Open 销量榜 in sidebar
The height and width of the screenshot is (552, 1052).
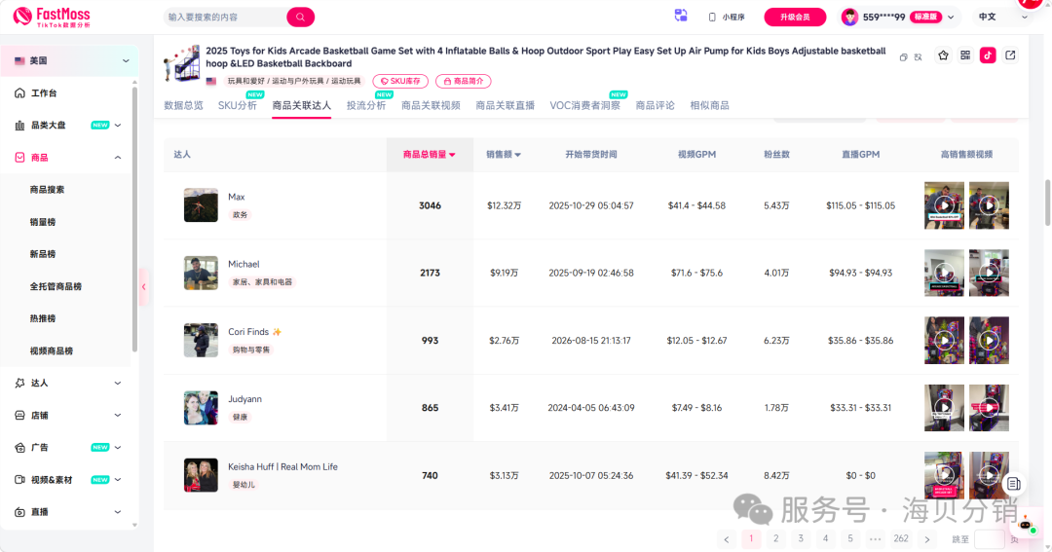(42, 222)
